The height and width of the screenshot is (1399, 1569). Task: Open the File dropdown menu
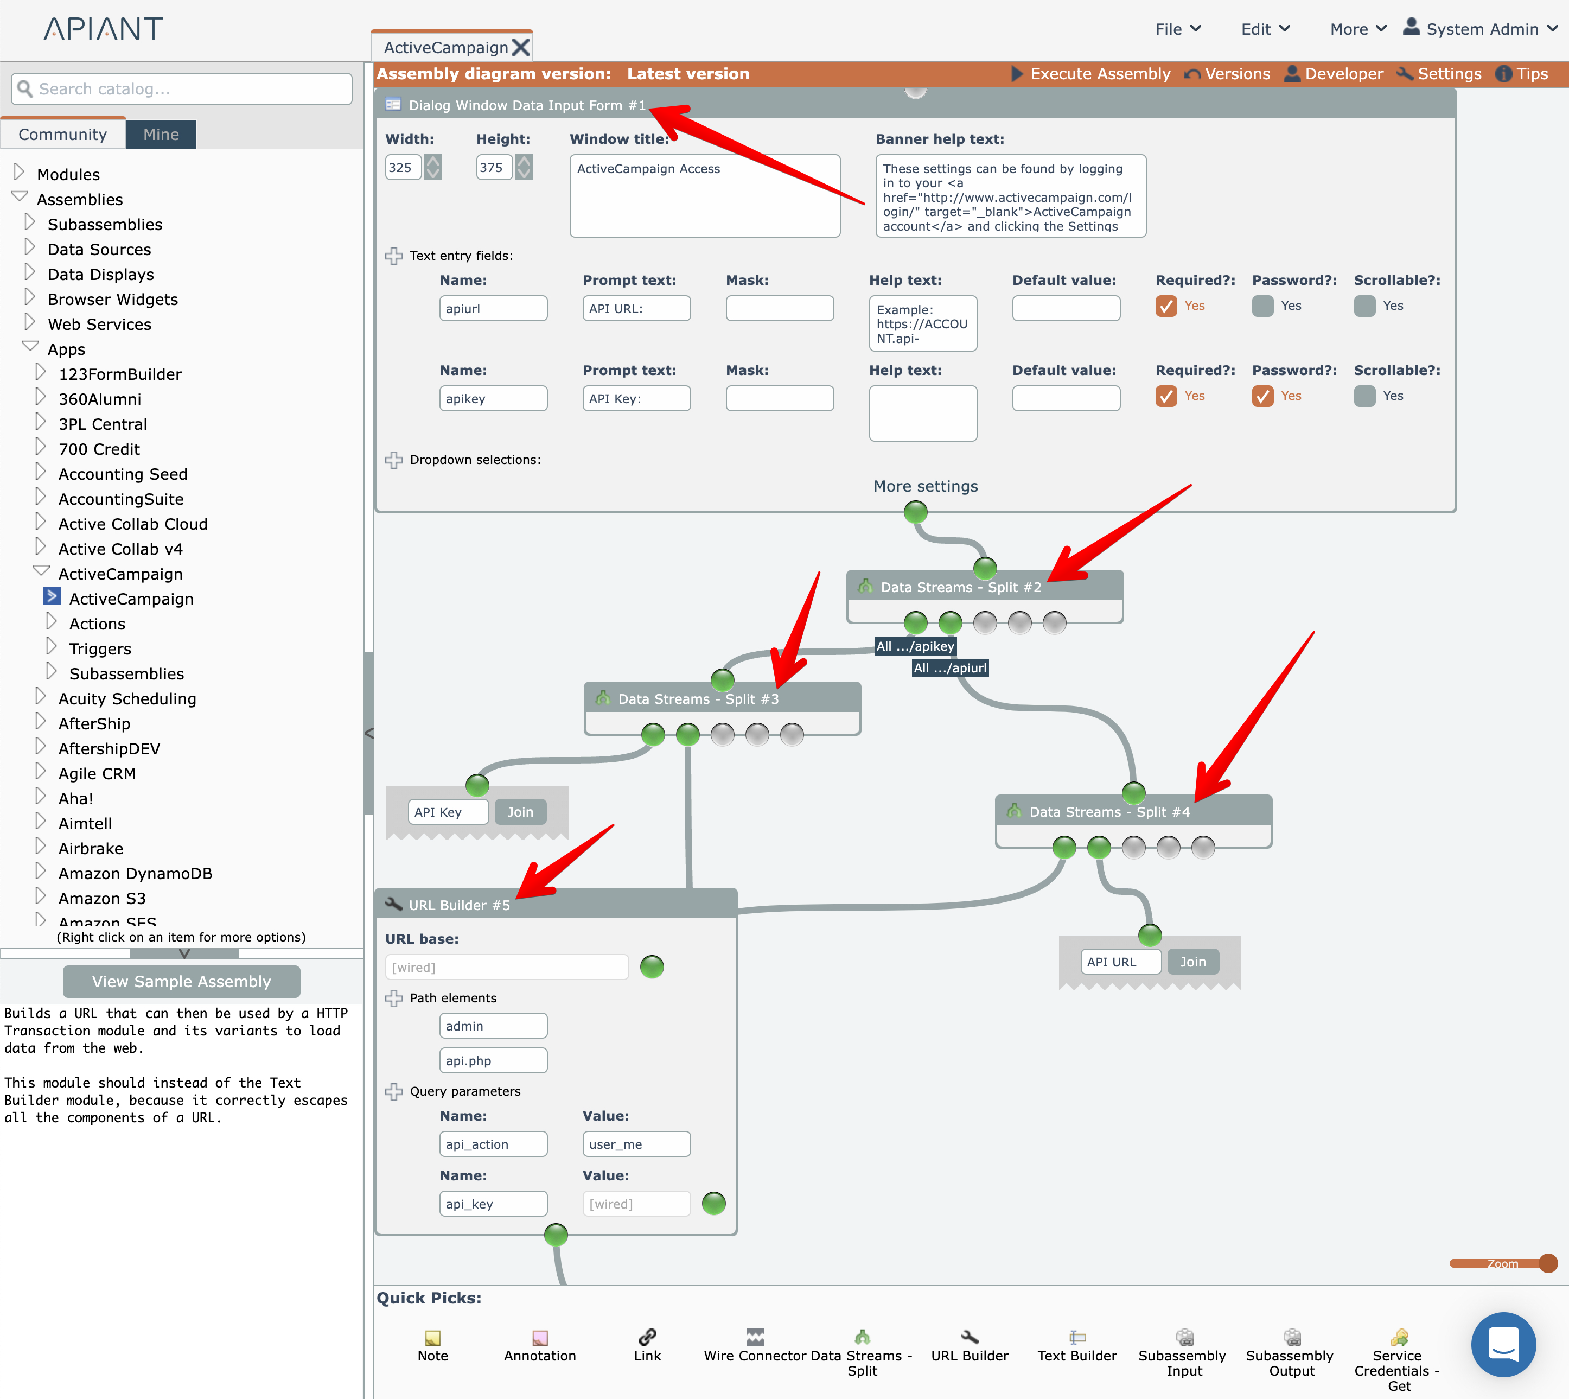1177,29
